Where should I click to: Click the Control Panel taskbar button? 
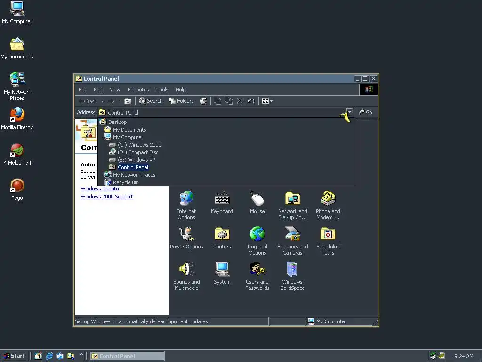pos(127,356)
